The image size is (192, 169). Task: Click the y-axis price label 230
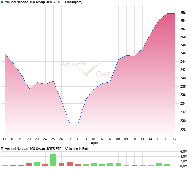(183, 121)
